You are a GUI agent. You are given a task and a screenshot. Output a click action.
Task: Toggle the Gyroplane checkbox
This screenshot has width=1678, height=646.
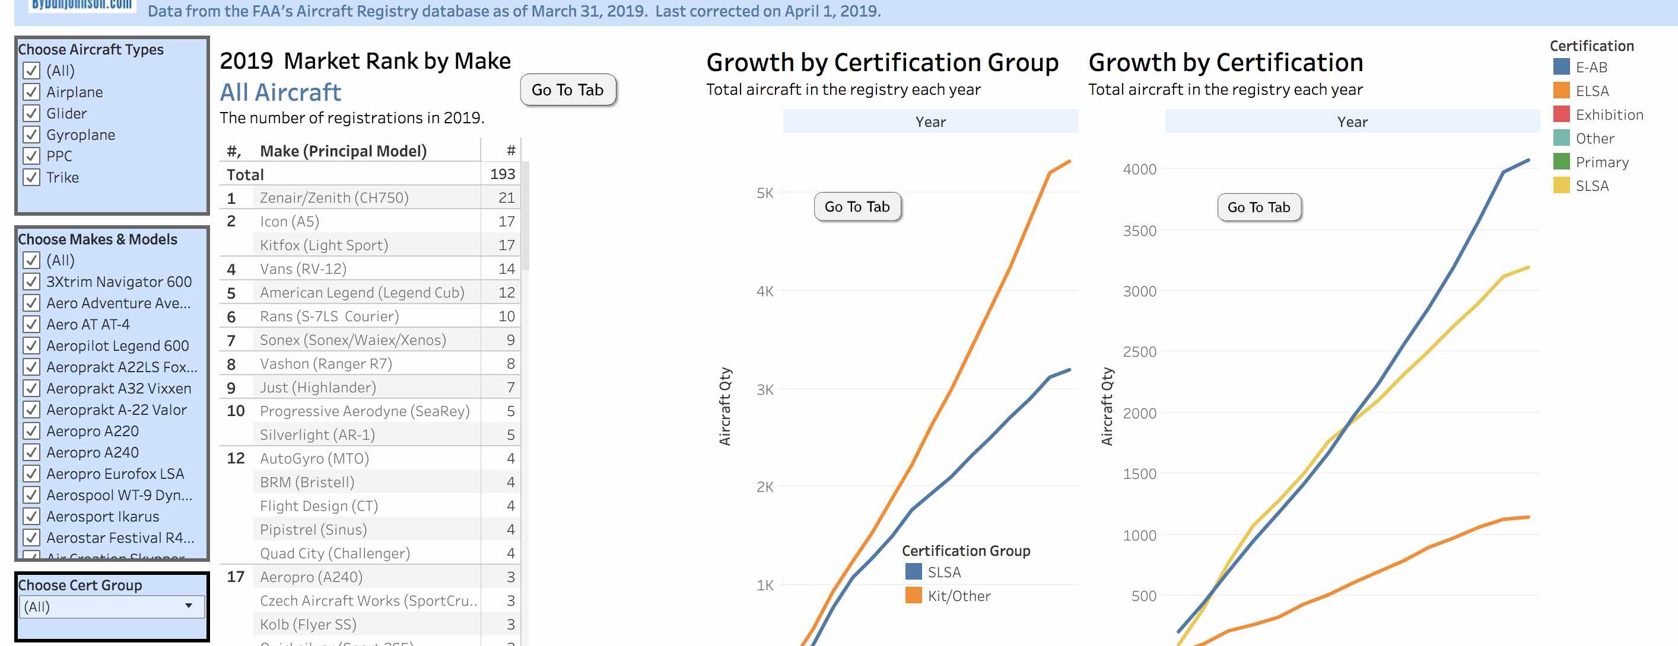(x=31, y=135)
